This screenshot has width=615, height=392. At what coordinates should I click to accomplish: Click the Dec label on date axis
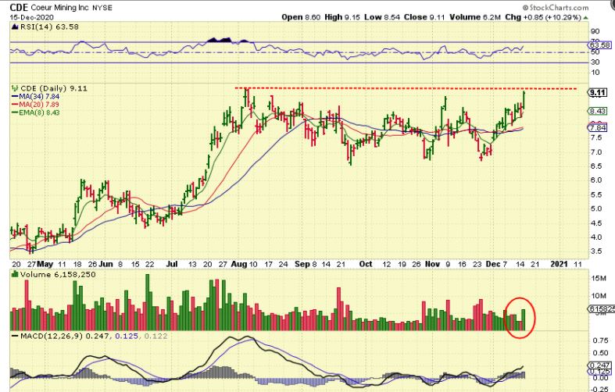[492, 264]
